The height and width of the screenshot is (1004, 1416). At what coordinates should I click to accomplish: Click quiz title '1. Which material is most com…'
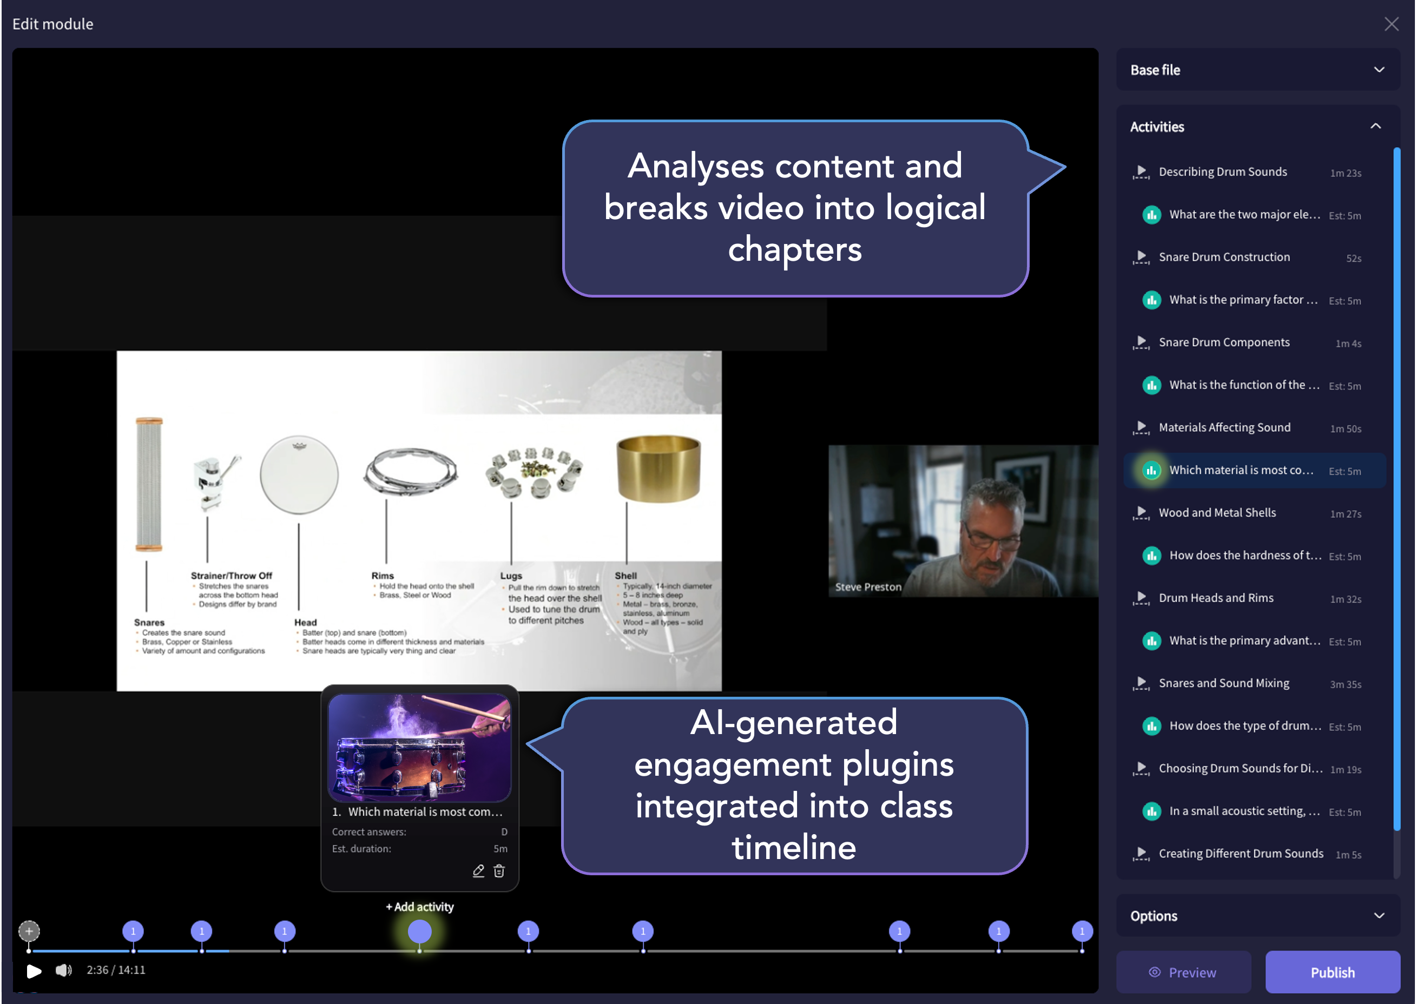coord(417,812)
